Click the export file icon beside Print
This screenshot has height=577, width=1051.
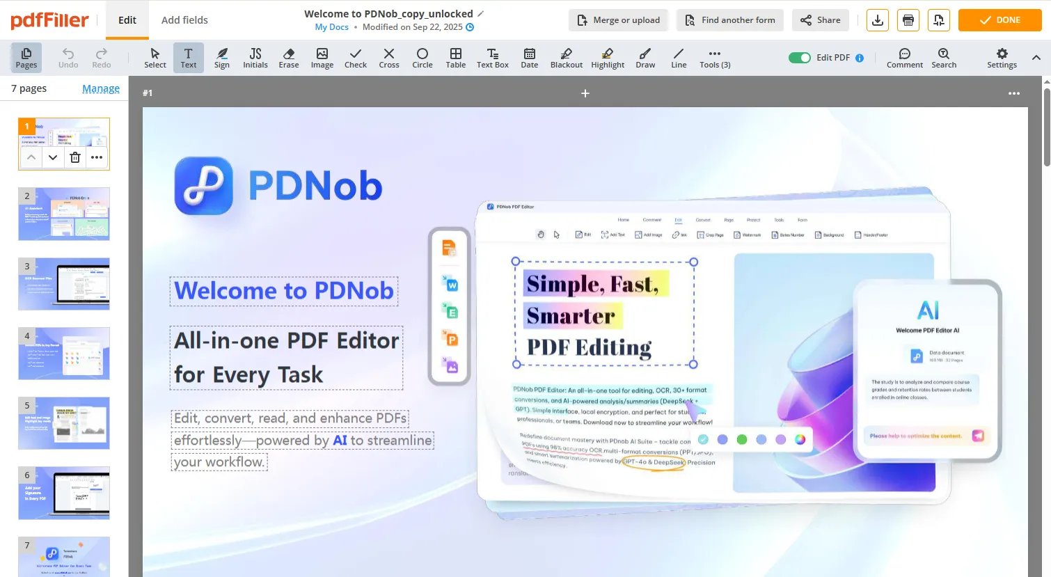[x=939, y=20]
